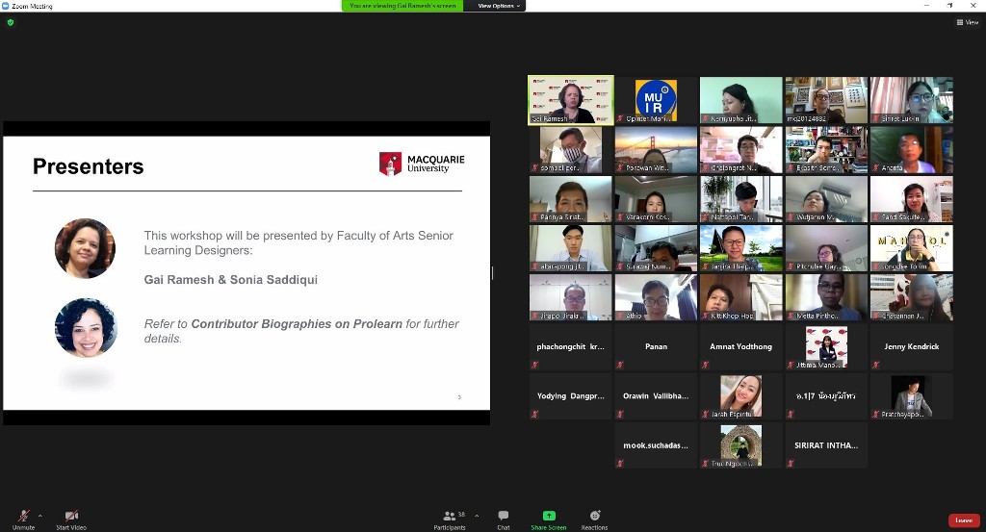
Task: Click the Jenny Kendrick participant tile
Action: pos(911,346)
